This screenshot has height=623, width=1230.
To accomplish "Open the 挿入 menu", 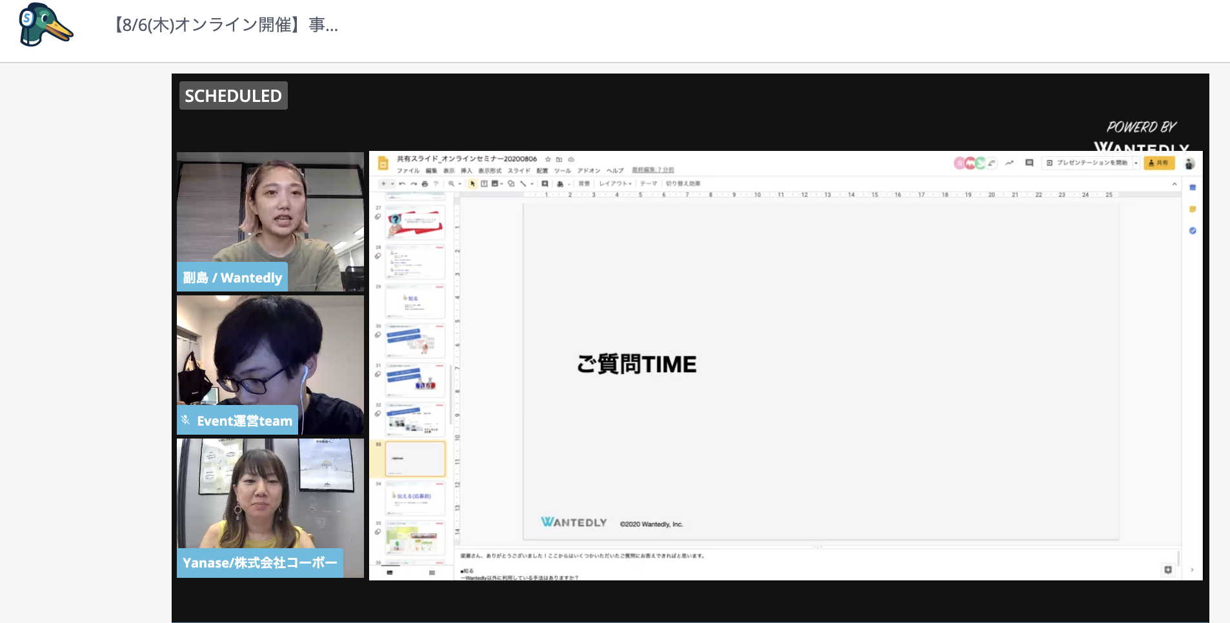I will point(466,171).
